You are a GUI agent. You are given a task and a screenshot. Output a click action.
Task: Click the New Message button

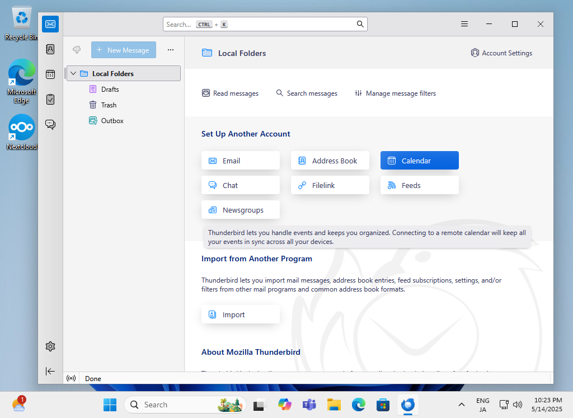coord(124,50)
